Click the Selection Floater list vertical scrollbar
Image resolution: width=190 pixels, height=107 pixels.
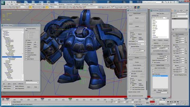[x=23, y=54]
